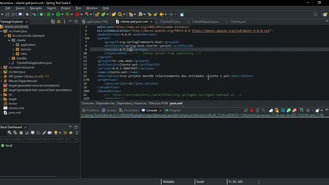Toggle Word Wrap icon in Console toolbar

pyautogui.click(x=283, y=110)
